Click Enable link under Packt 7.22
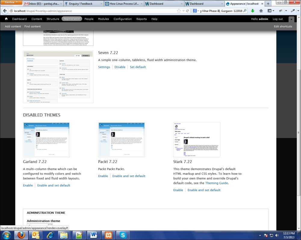This screenshot has height=240, width=301. (x=103, y=176)
